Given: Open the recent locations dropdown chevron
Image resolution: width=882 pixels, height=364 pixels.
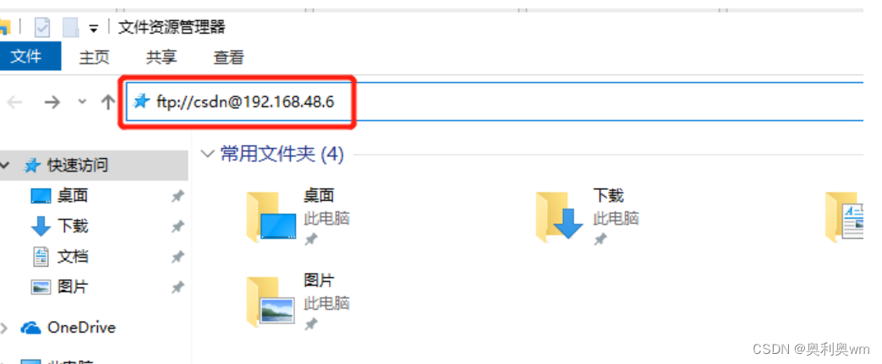Looking at the screenshot, I should click(82, 102).
